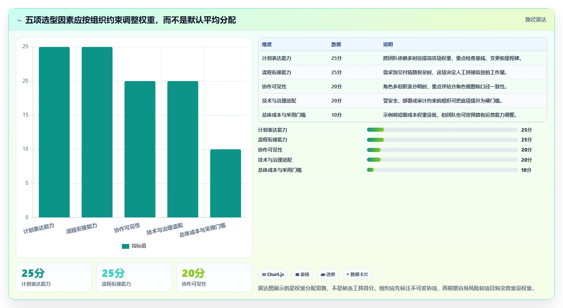563x308 pixels.
Task: Click the 技术与治理适配 bar in the chart
Action: tap(183, 149)
